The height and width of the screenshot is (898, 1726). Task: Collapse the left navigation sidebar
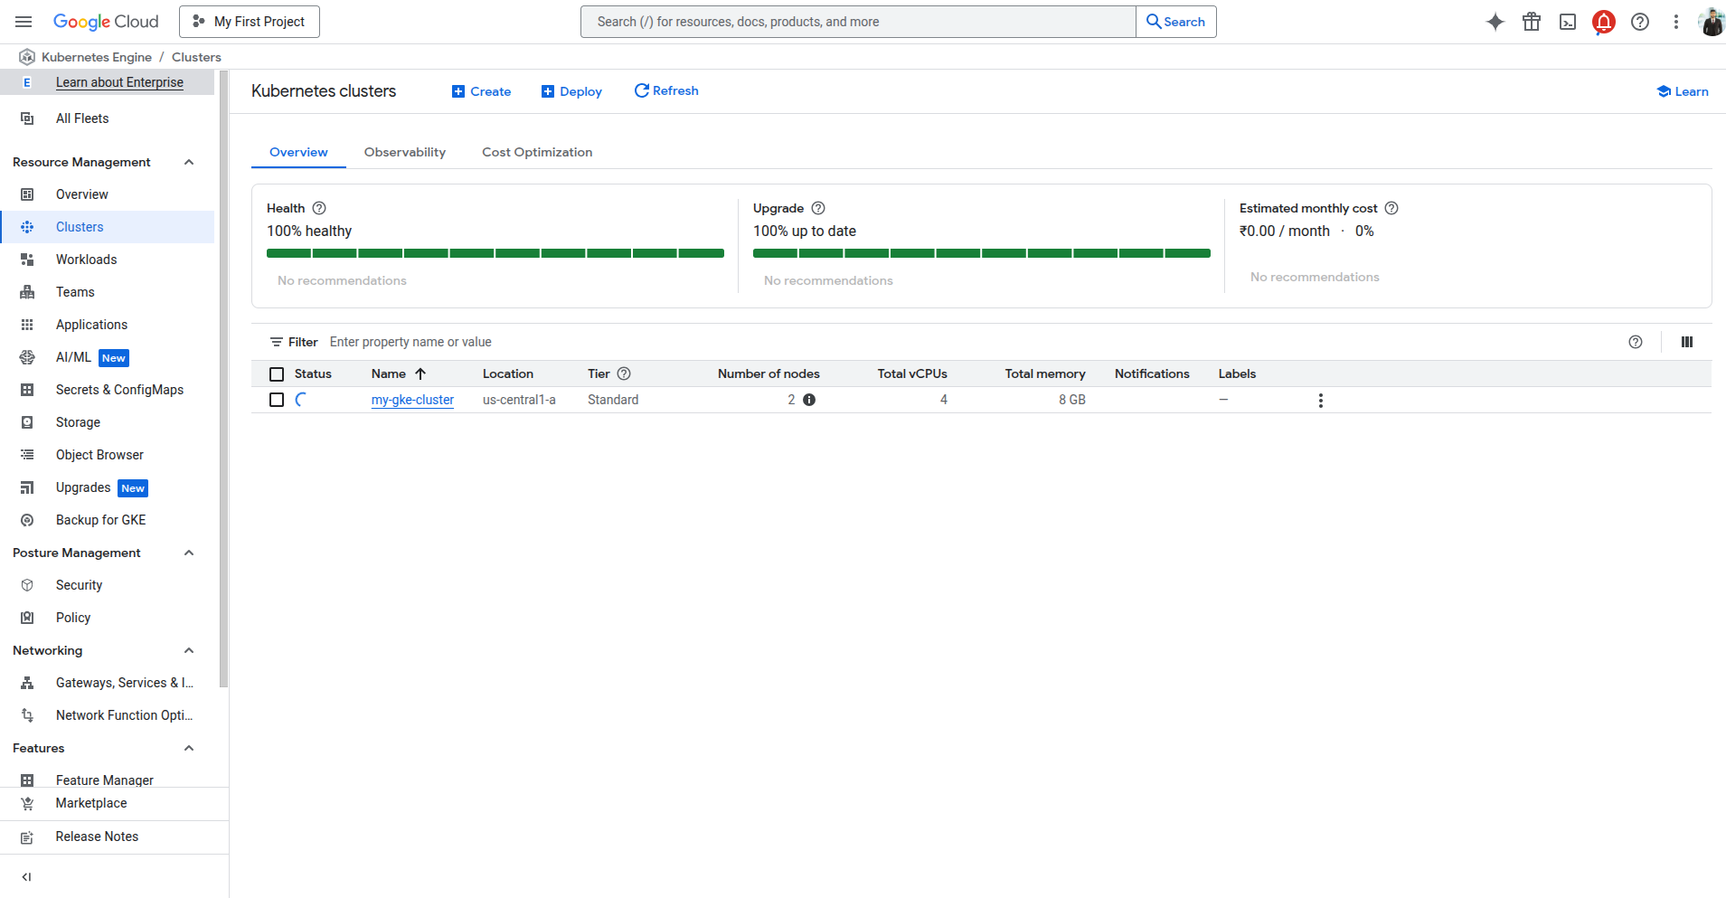[27, 876]
